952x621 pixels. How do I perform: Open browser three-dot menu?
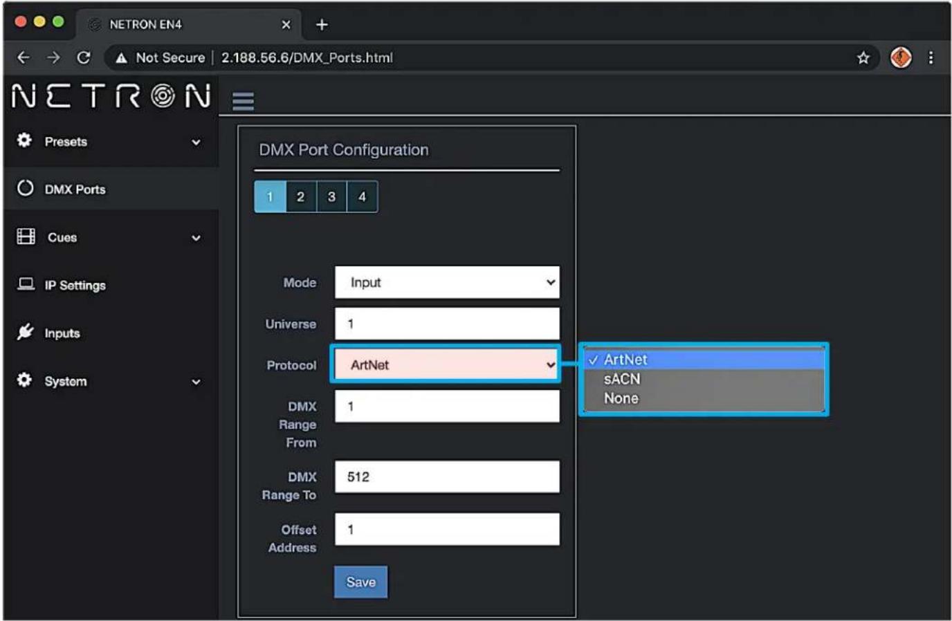(931, 57)
